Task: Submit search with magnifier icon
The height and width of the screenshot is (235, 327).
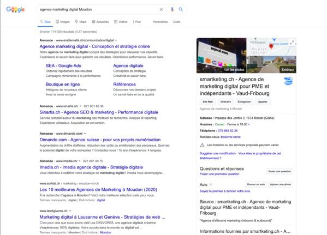Action: pos(181,9)
